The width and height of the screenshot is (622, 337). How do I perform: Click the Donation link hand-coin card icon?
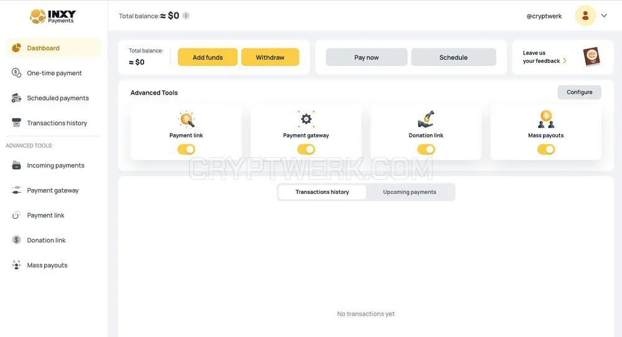(426, 119)
